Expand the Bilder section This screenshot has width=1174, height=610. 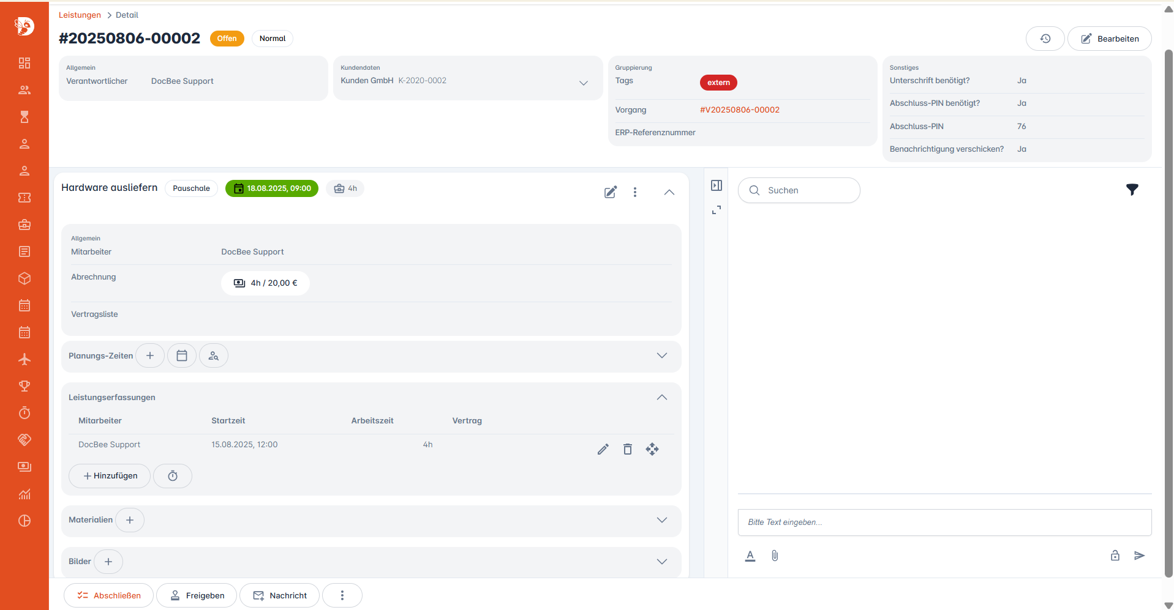662,562
